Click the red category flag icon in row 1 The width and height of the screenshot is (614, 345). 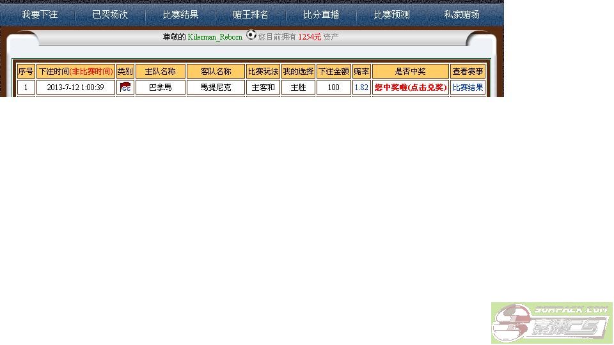[125, 88]
